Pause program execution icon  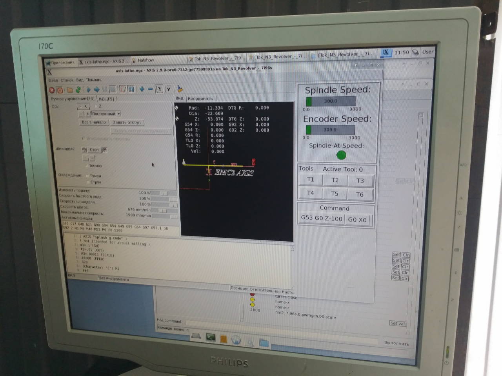point(105,89)
